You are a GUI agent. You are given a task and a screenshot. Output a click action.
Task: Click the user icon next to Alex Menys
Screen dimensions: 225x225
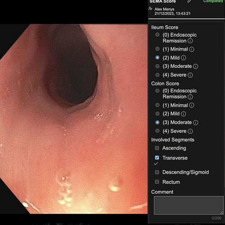150,9
